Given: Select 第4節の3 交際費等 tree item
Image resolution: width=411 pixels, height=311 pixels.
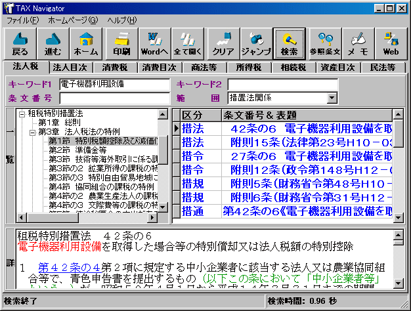Looking at the screenshot, I should coord(103,205).
